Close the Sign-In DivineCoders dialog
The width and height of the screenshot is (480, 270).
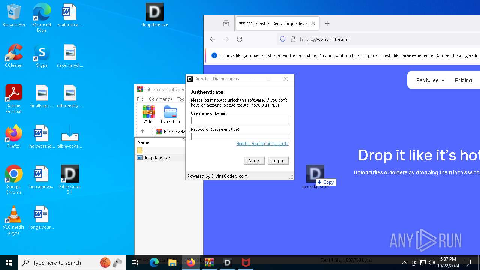click(286, 79)
